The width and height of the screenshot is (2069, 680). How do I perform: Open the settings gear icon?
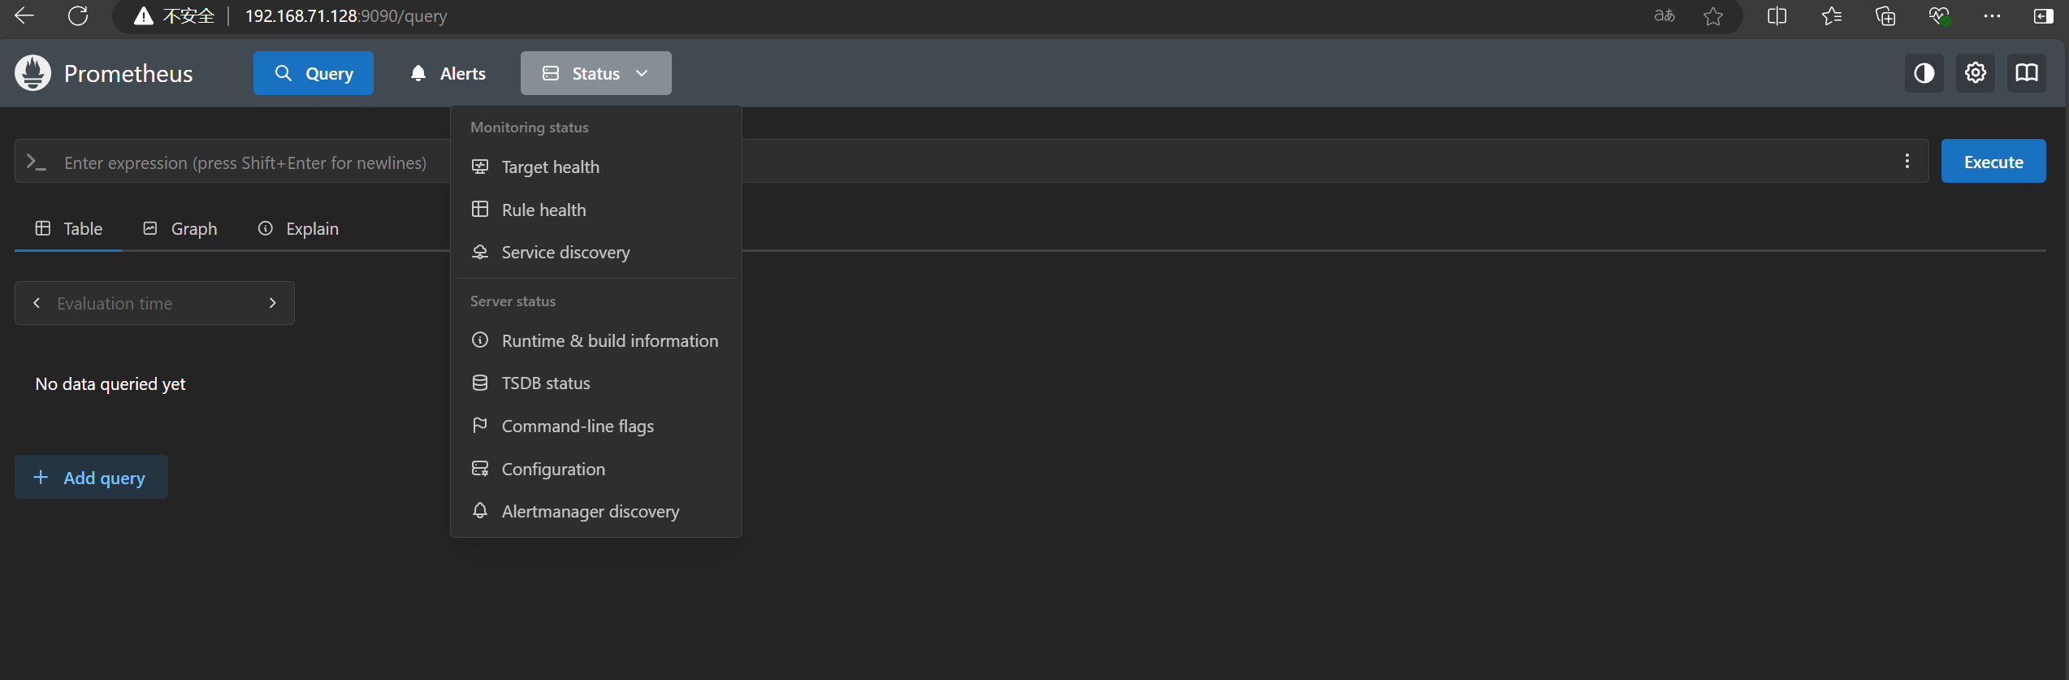pyautogui.click(x=1976, y=73)
